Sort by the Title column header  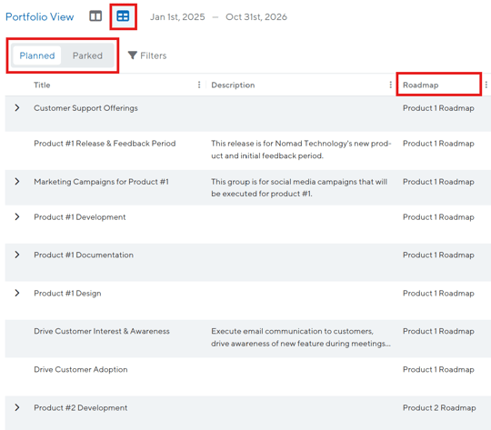point(42,85)
